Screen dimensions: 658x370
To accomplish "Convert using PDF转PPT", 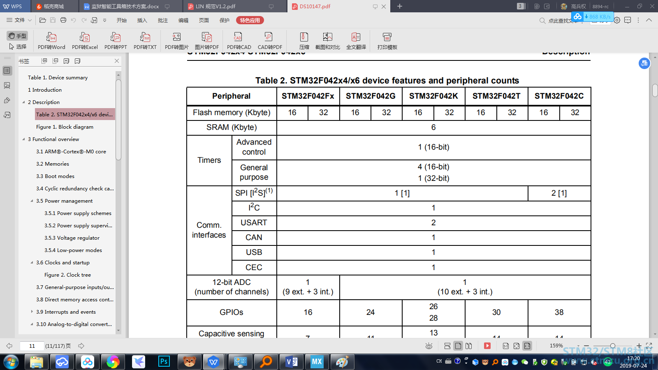I will (116, 41).
